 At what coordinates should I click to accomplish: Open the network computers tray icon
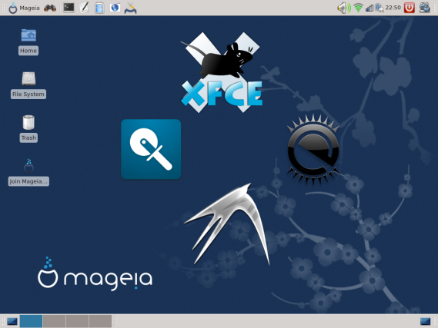(x=379, y=8)
